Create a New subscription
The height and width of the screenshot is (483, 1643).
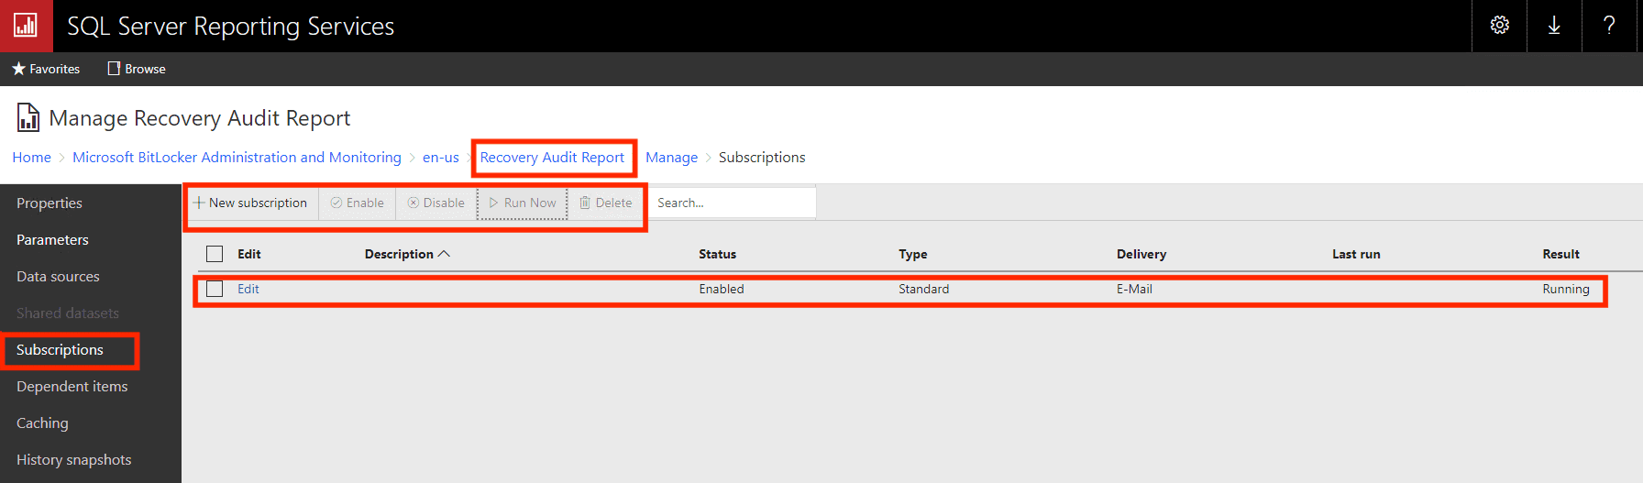pos(250,203)
